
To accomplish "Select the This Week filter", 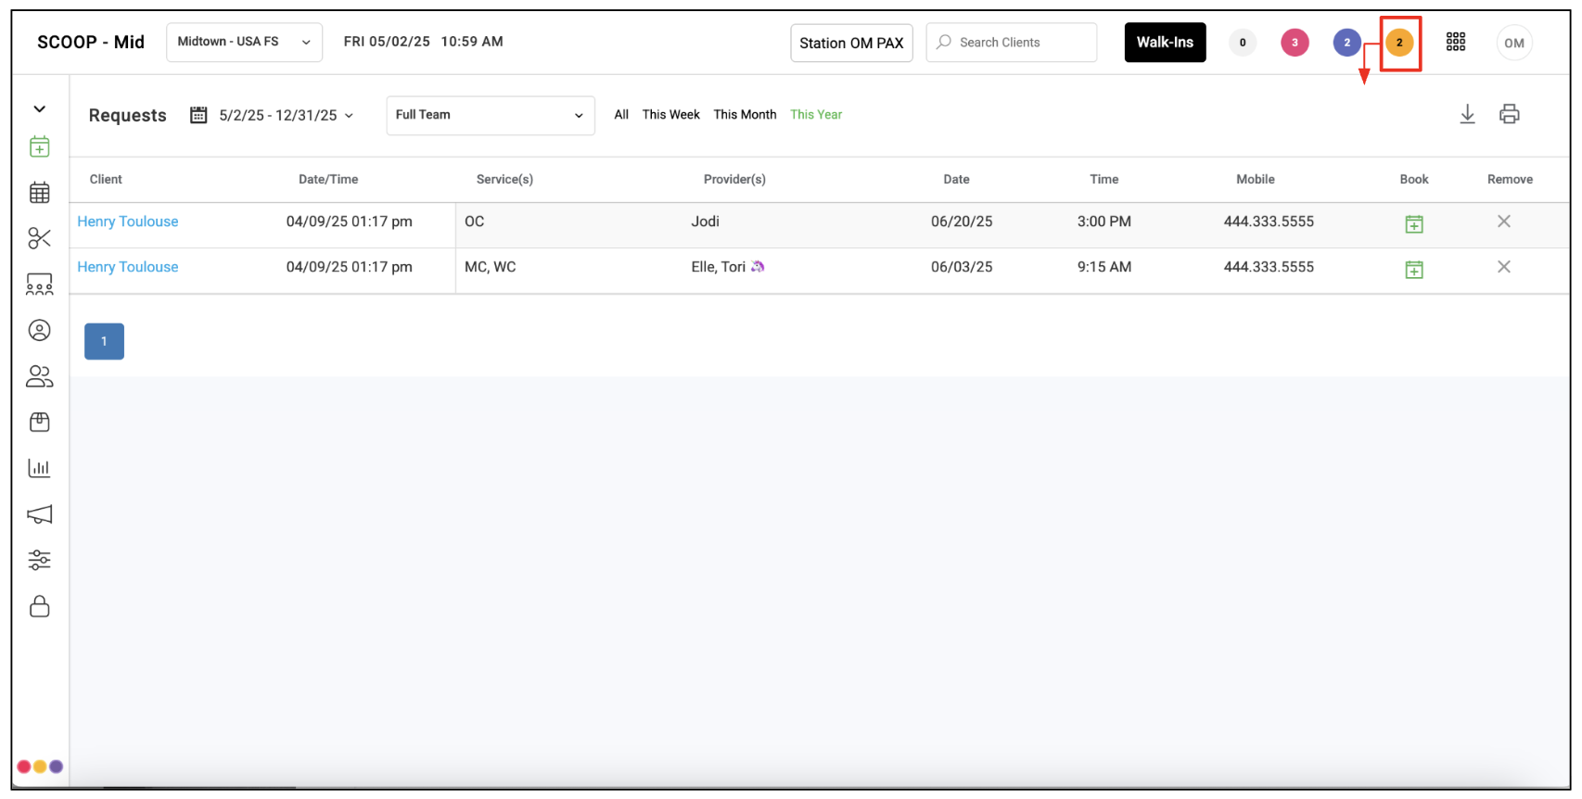I will (670, 115).
